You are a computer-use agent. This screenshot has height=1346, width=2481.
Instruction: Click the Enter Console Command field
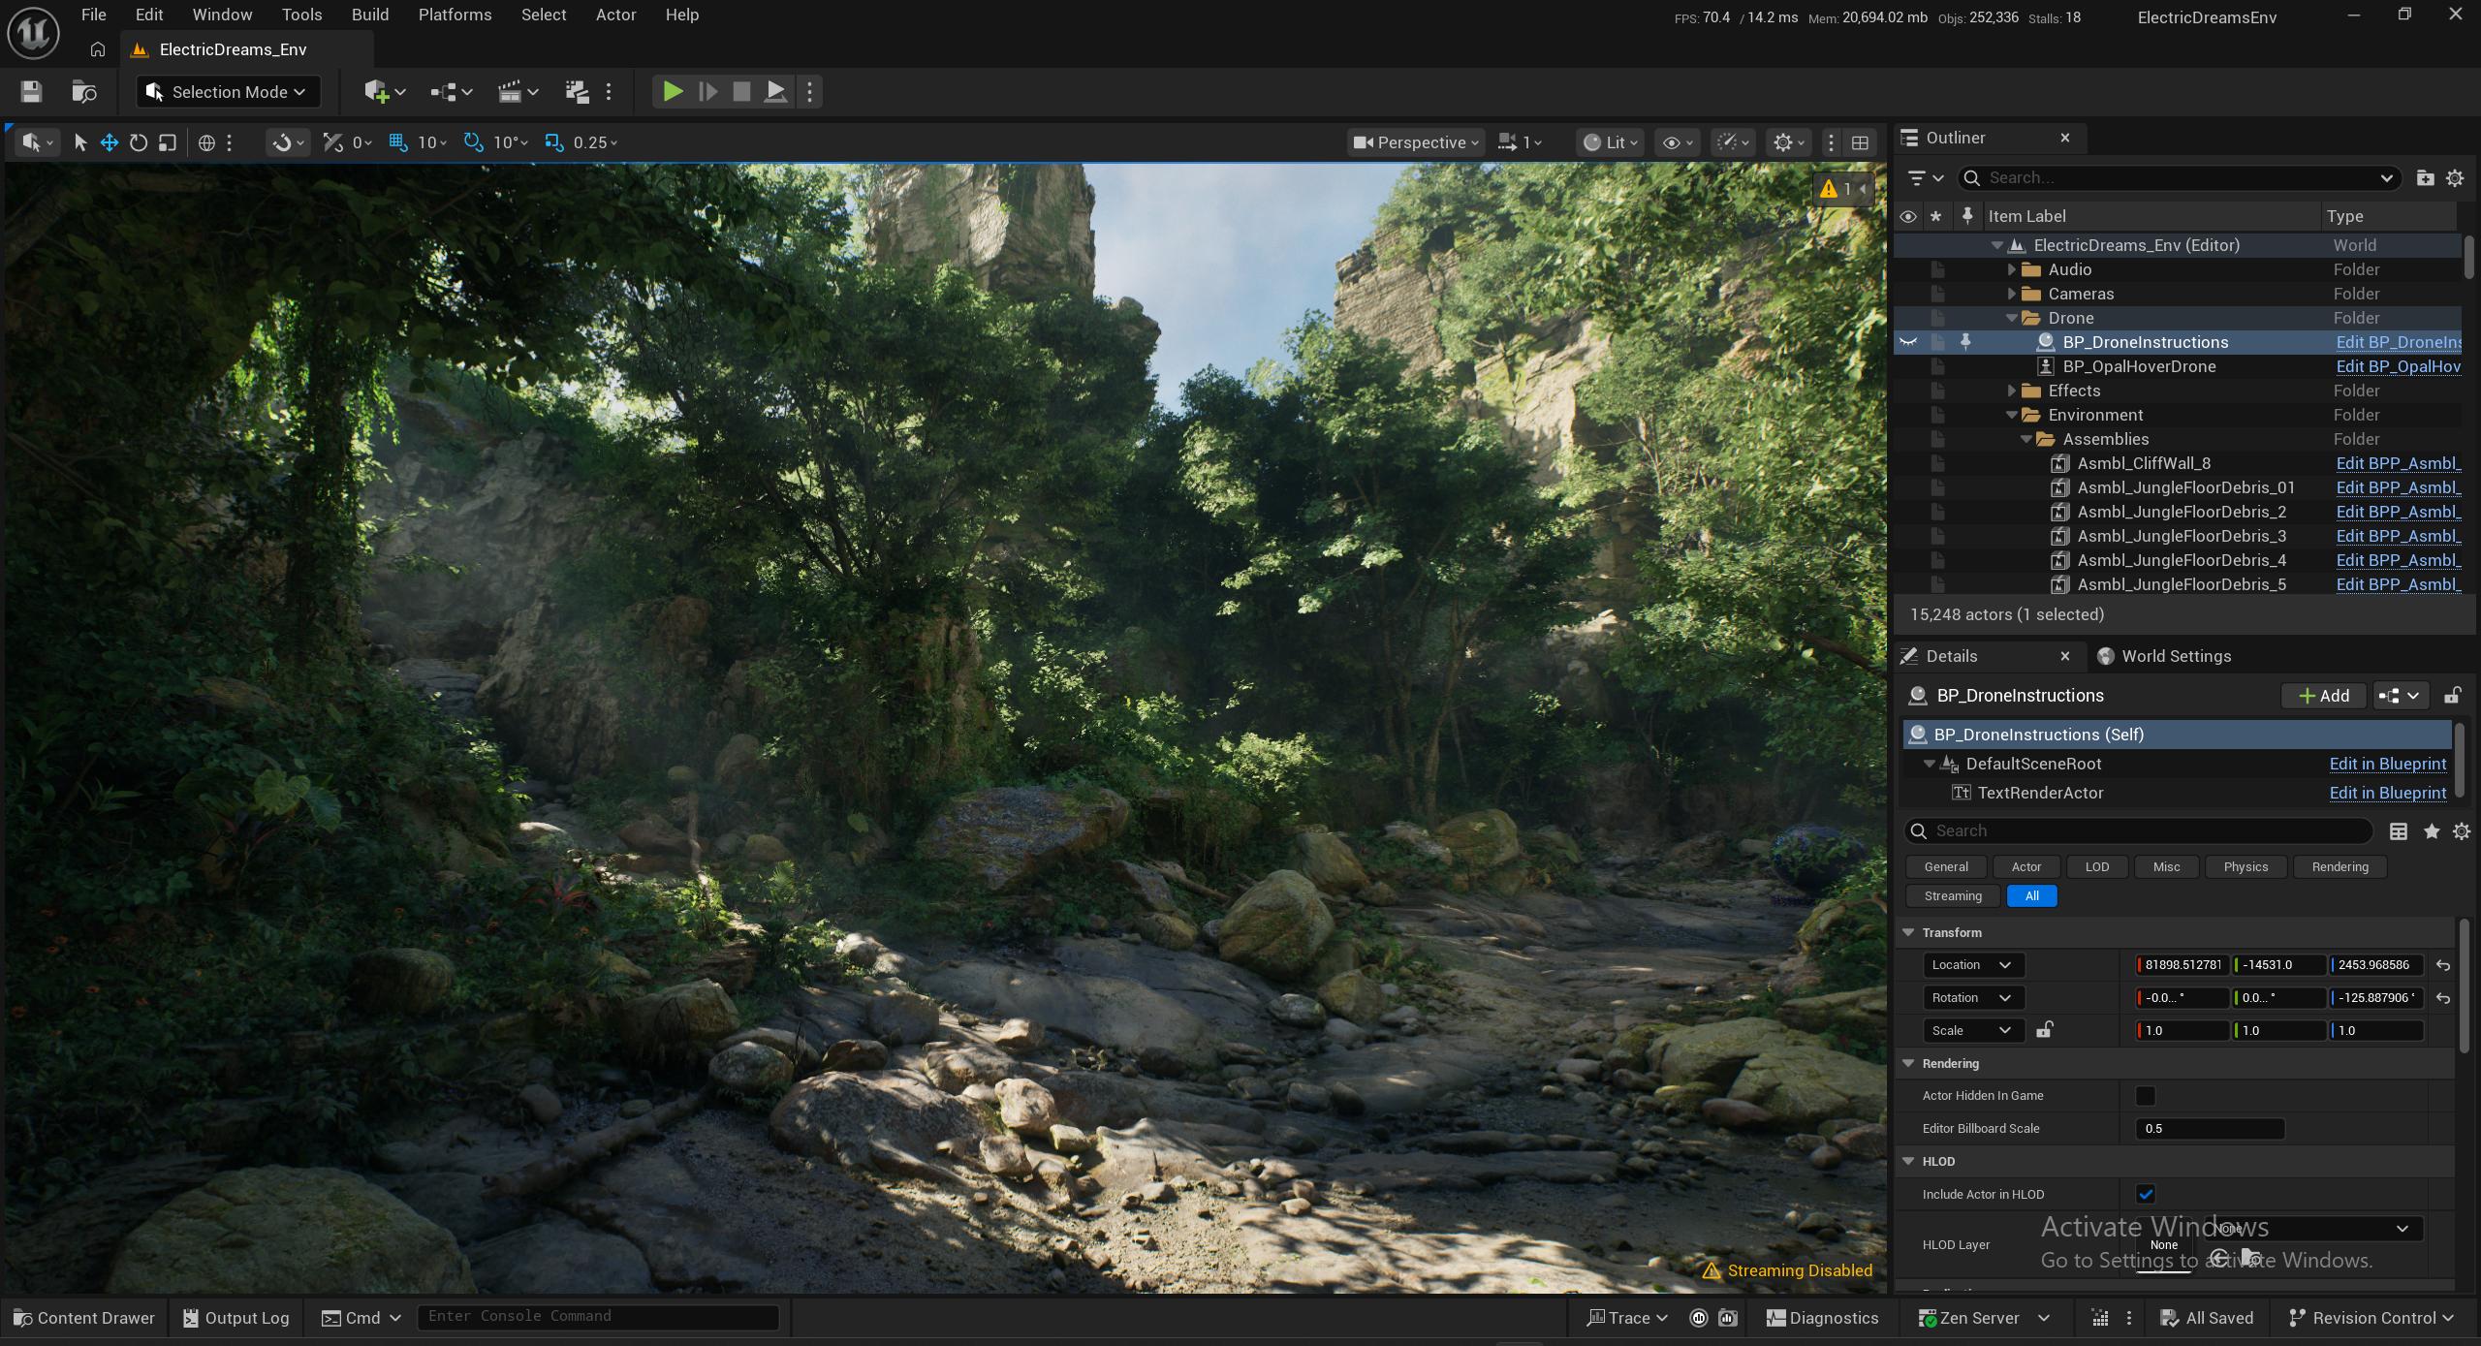coord(598,1317)
